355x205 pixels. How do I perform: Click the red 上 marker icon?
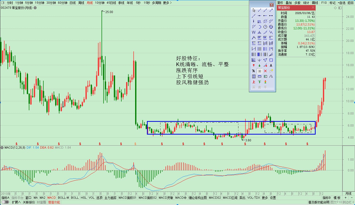[254, 82]
